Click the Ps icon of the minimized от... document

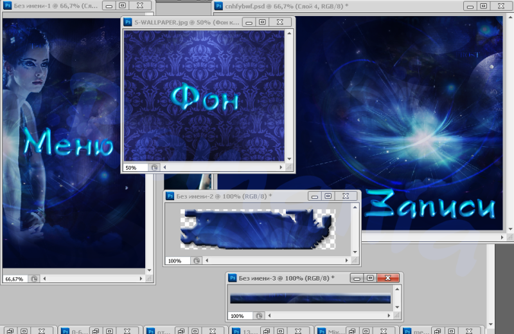(x=151, y=331)
